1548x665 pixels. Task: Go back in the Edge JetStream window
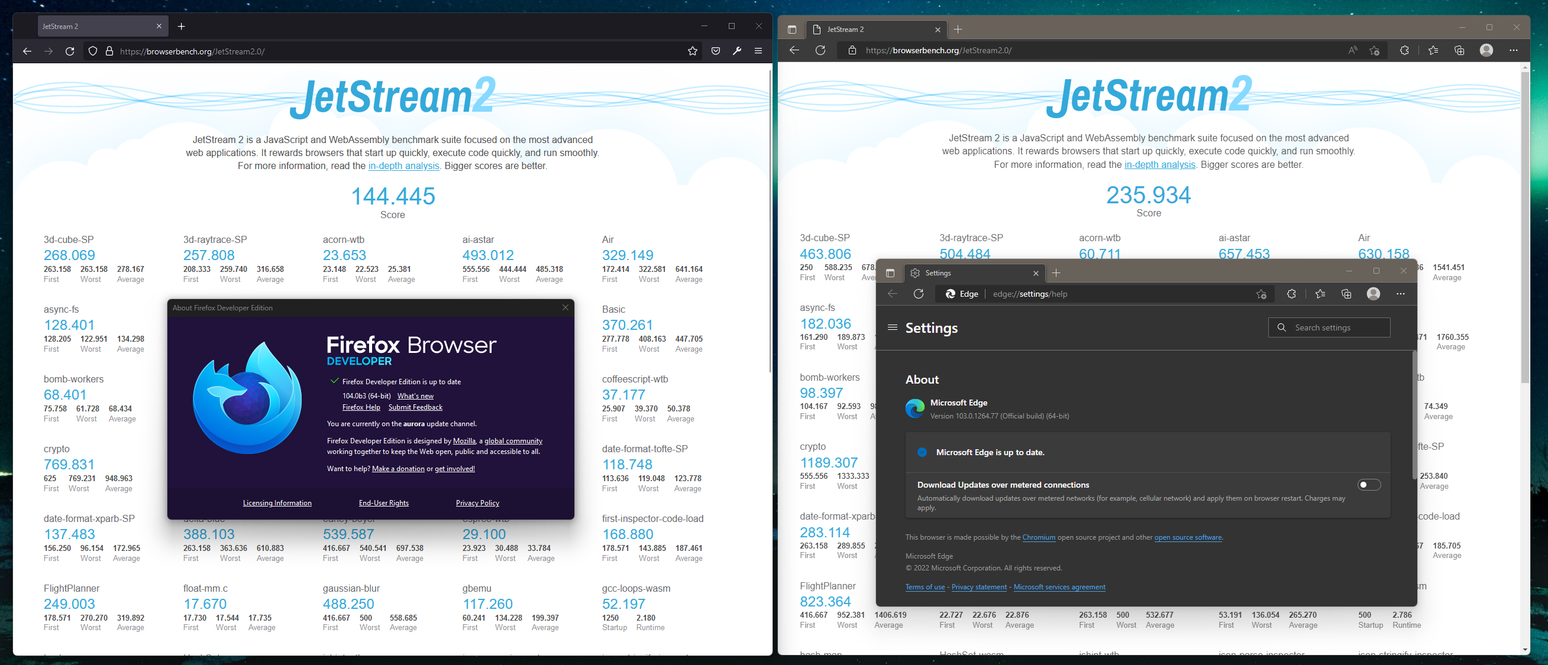point(794,50)
